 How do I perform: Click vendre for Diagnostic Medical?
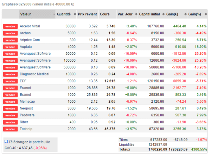pos(10,74)
